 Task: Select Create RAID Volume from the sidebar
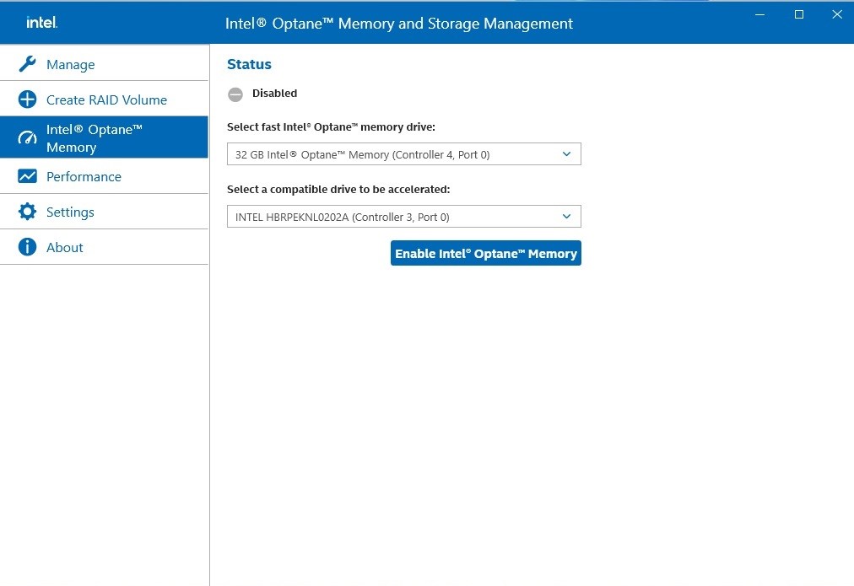pyautogui.click(x=106, y=99)
